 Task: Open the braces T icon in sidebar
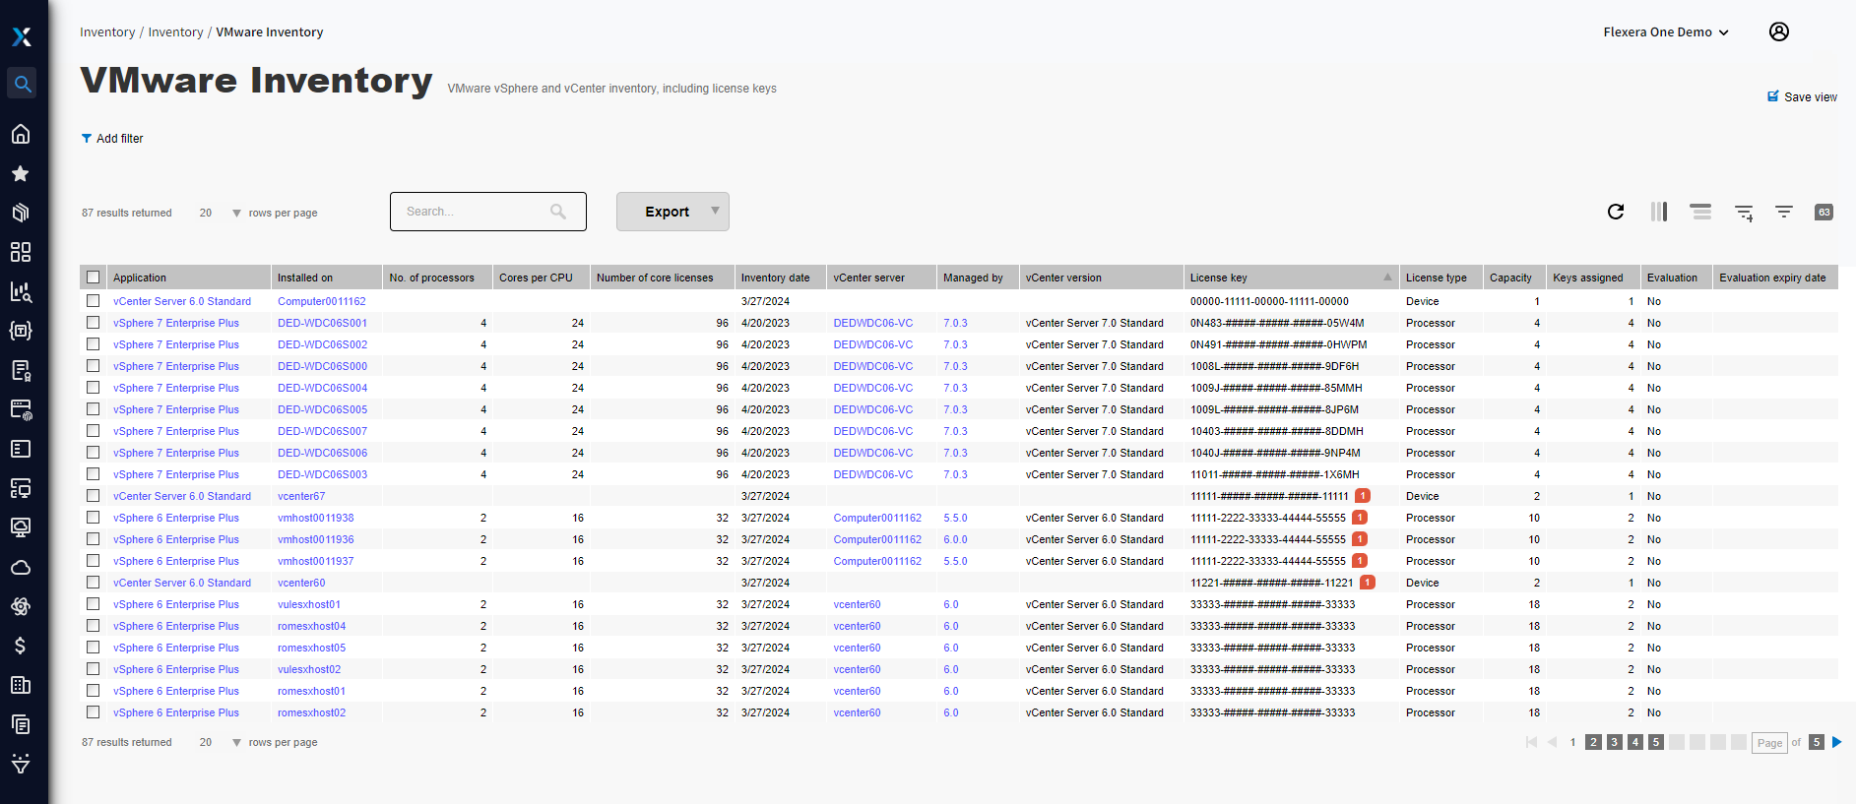tap(21, 331)
